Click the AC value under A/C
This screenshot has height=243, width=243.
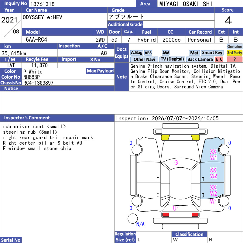pyautogui.click(x=104, y=53)
